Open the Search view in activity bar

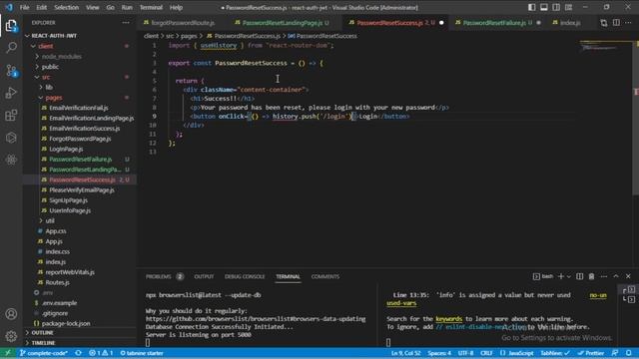tap(11, 48)
